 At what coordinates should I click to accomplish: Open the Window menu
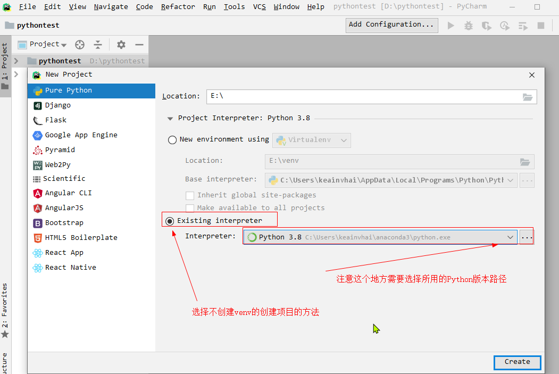point(286,7)
